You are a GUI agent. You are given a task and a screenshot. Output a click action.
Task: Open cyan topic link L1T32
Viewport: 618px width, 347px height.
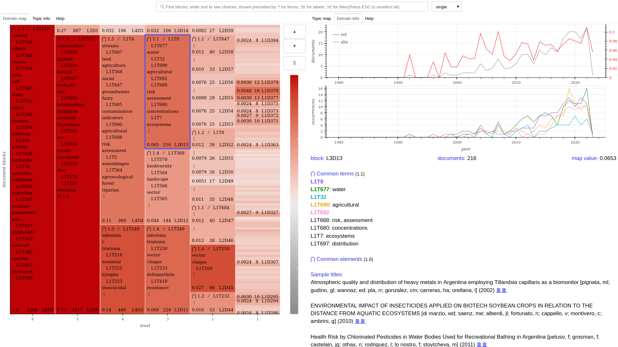click(318, 197)
